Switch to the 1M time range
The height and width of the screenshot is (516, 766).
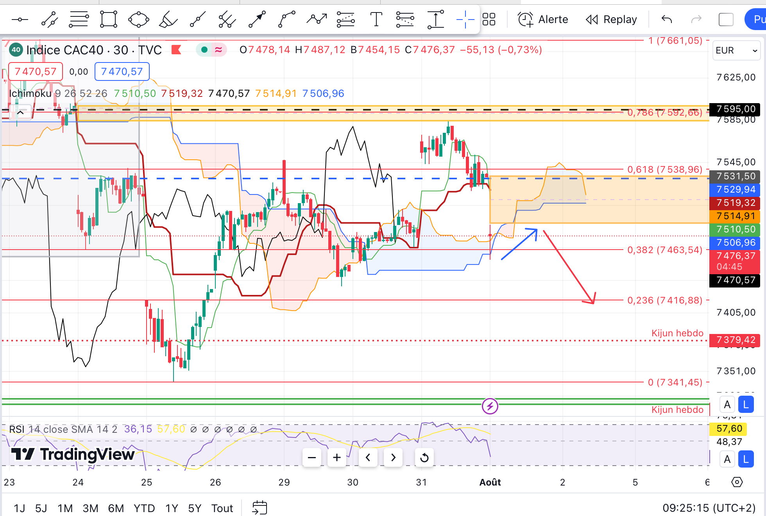65,508
